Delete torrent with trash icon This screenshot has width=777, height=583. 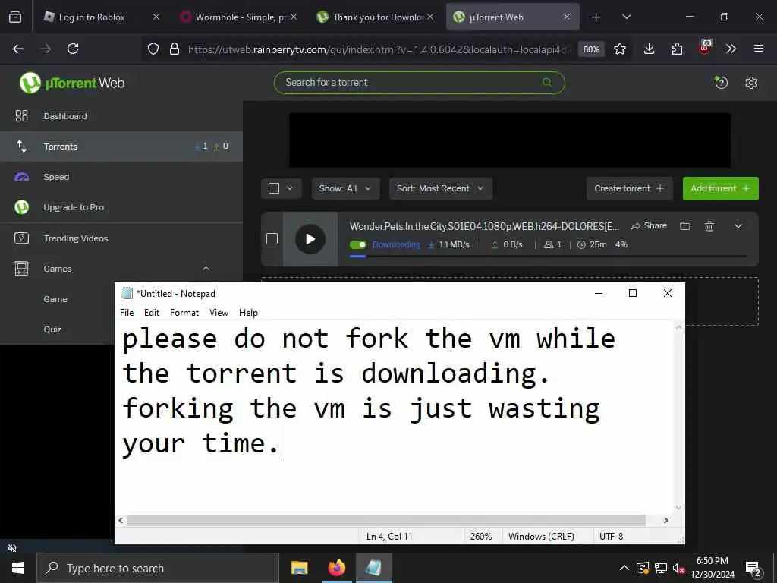pyautogui.click(x=709, y=226)
